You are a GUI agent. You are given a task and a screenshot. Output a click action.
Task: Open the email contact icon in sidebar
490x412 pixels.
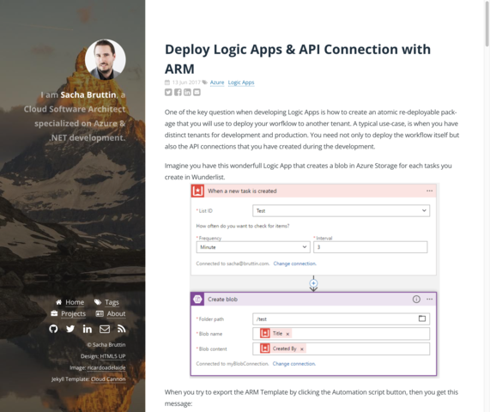tap(105, 329)
